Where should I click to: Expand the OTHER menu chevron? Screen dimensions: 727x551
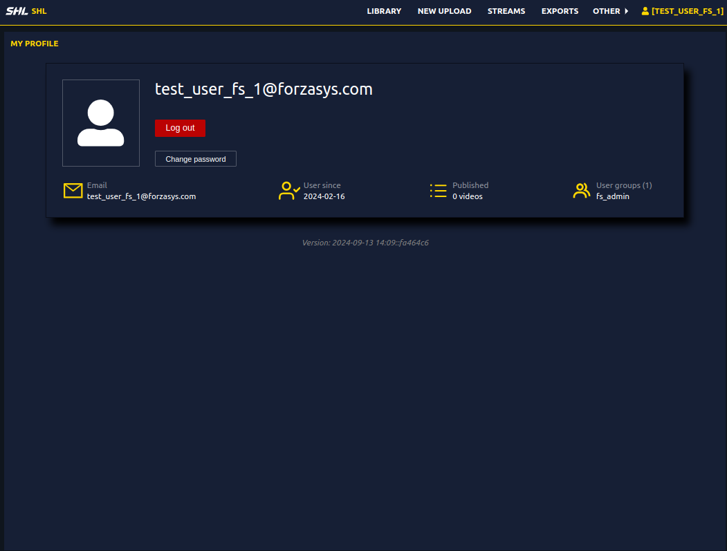tap(625, 11)
